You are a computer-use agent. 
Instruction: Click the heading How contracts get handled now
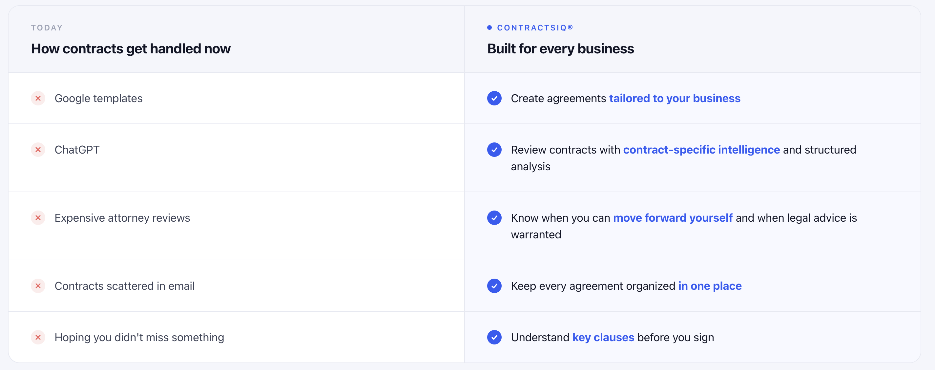131,49
